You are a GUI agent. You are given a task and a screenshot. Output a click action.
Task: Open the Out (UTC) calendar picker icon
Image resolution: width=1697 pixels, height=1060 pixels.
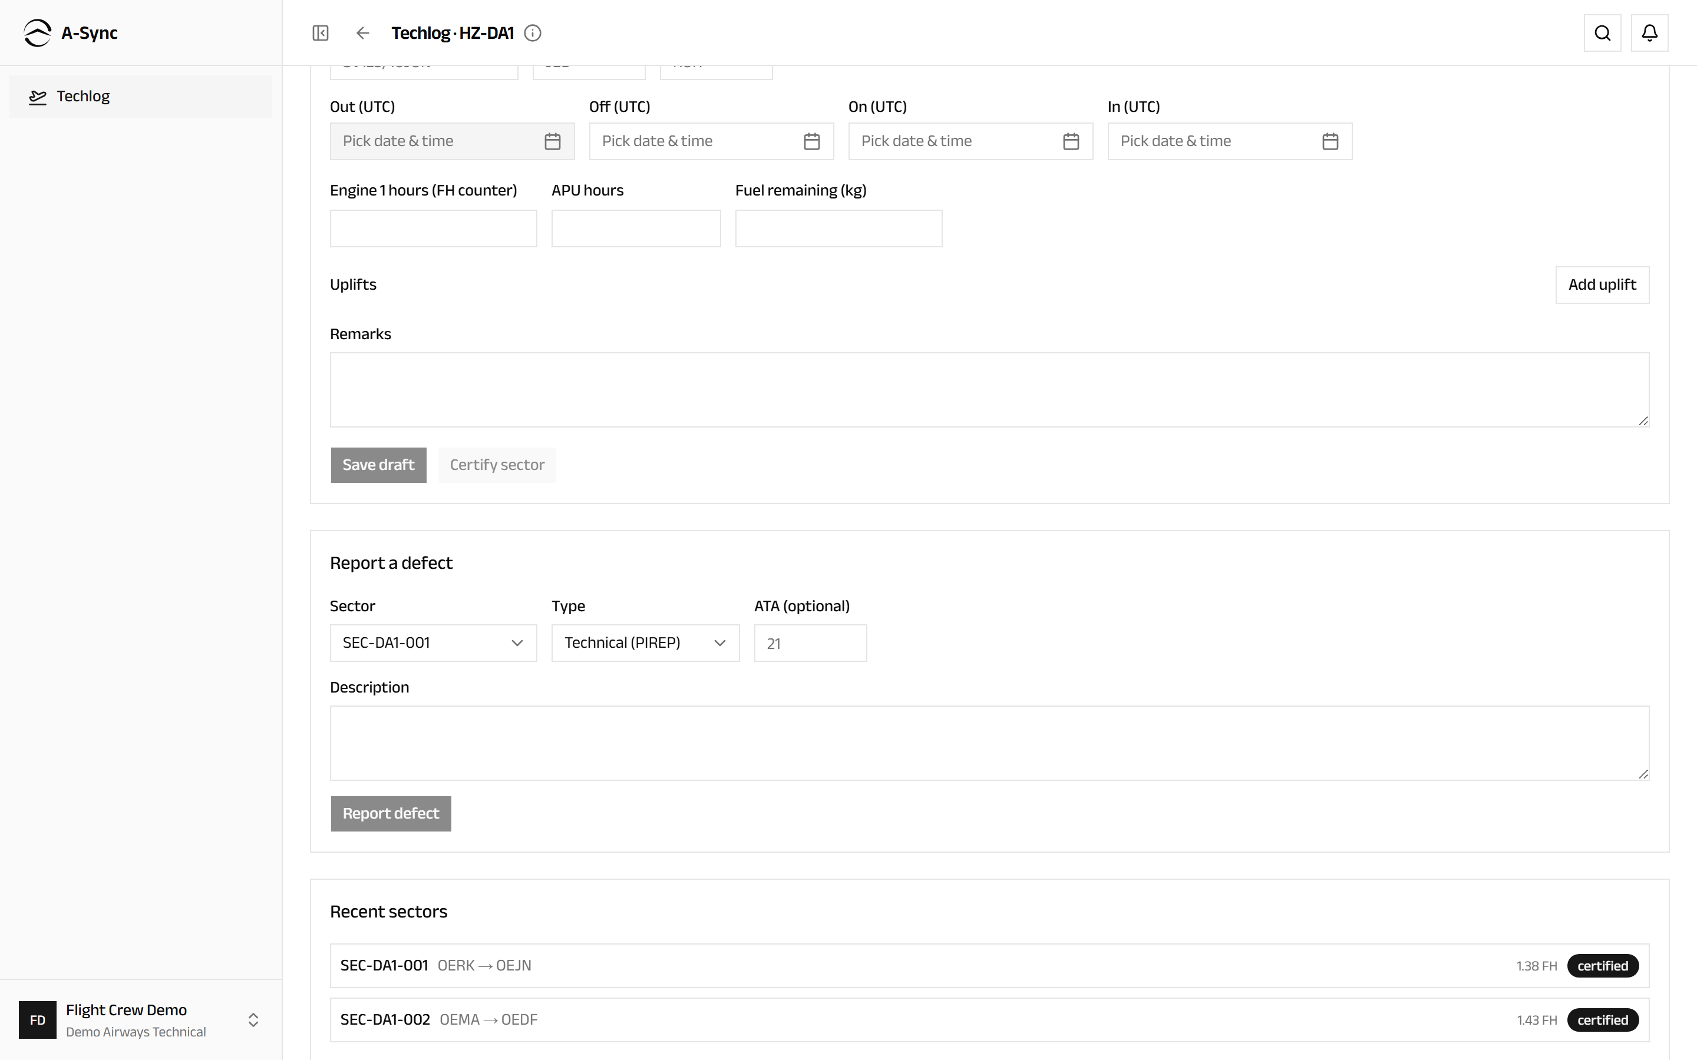point(553,141)
